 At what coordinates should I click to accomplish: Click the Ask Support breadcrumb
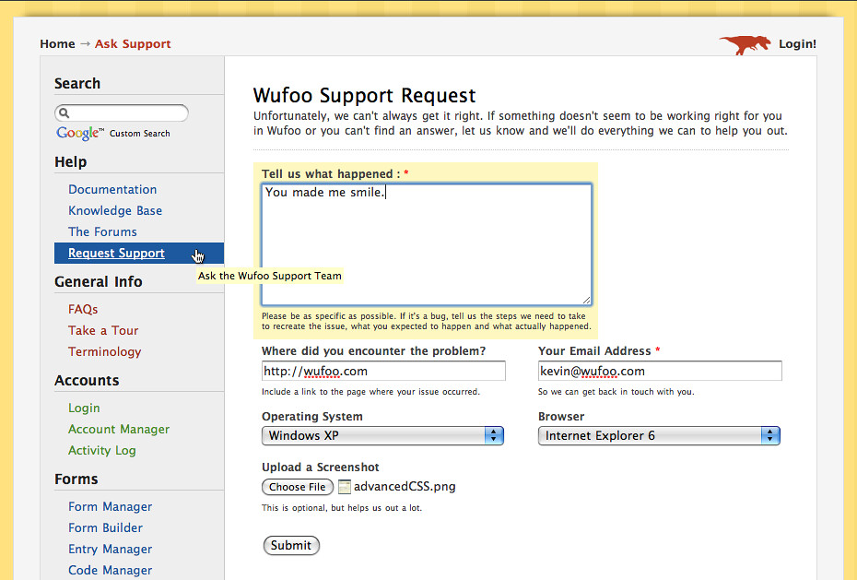[133, 43]
